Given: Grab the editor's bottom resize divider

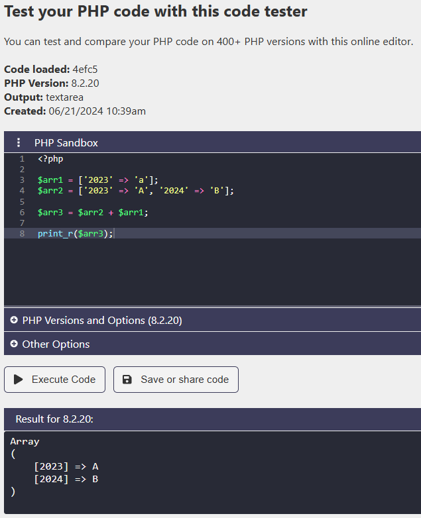Looking at the screenshot, I should (212, 306).
